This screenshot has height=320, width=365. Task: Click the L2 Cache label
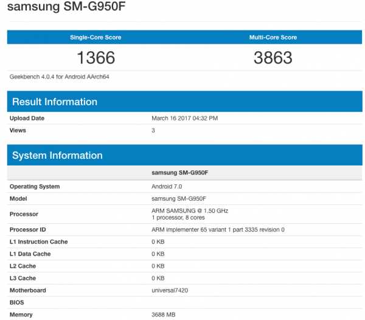point(23,266)
